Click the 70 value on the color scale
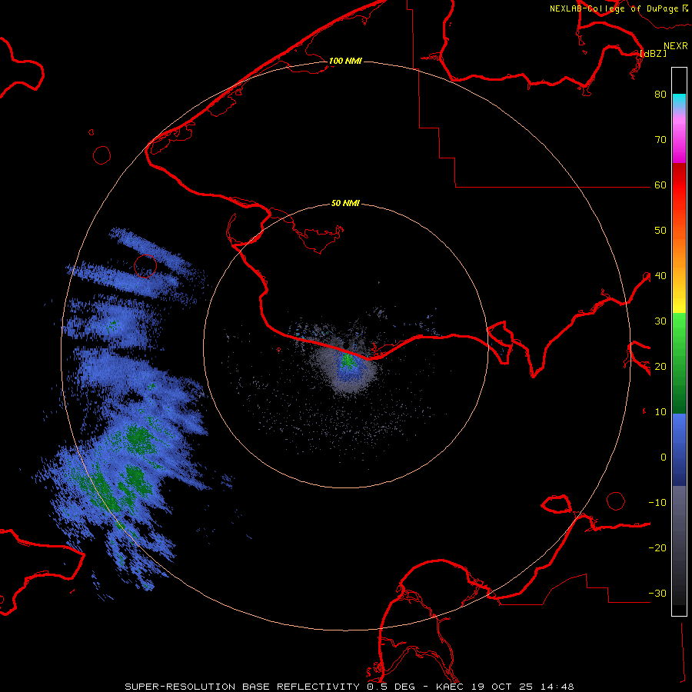Image resolution: width=692 pixels, height=692 pixels. [x=660, y=139]
